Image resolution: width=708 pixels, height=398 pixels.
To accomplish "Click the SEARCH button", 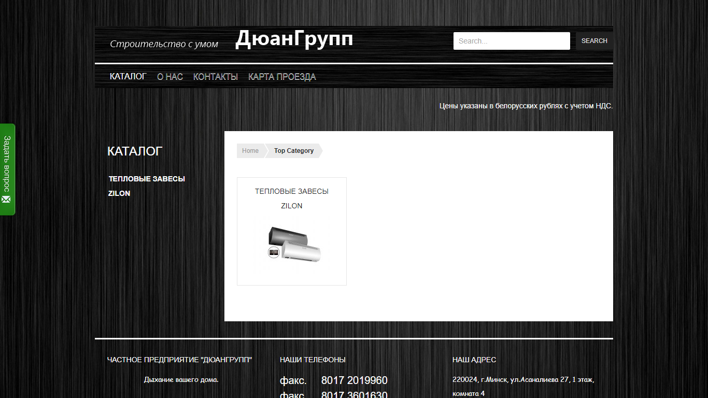I will tap(594, 41).
